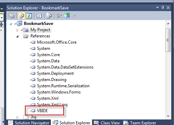Screen dimensions: 174x125
Task: Click the View Code icon
Action: tap(39, 16)
